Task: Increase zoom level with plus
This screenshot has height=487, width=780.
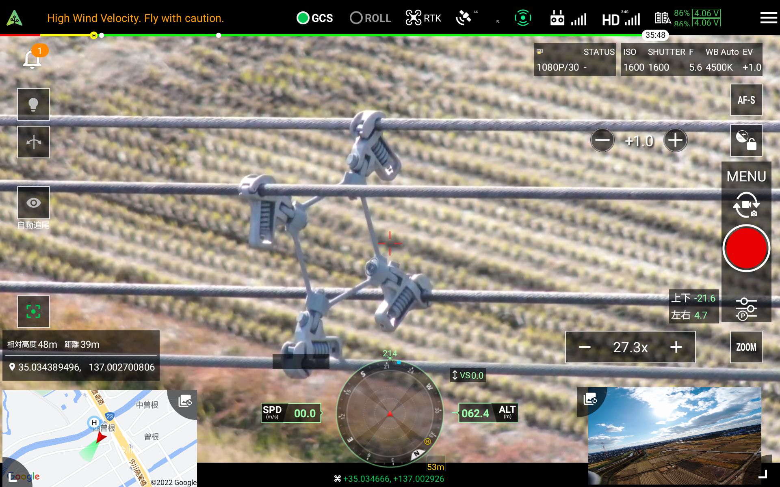Action: tap(676, 347)
